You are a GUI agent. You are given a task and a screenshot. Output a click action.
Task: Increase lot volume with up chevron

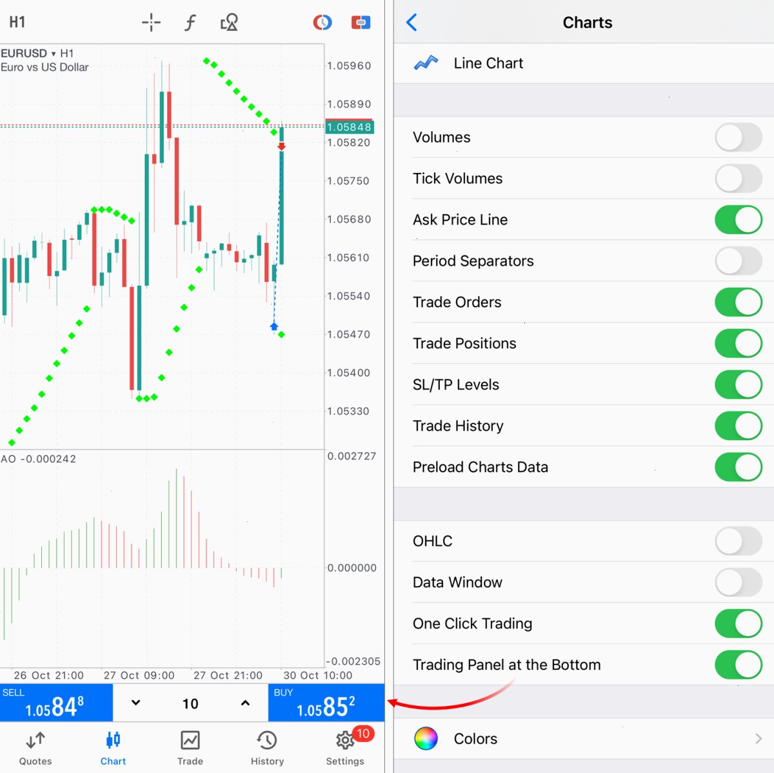tap(245, 703)
